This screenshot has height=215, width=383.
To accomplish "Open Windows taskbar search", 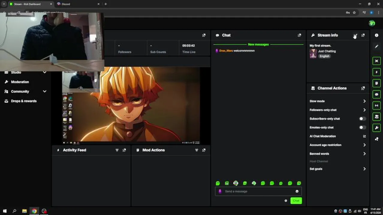I will (x=14, y=211).
